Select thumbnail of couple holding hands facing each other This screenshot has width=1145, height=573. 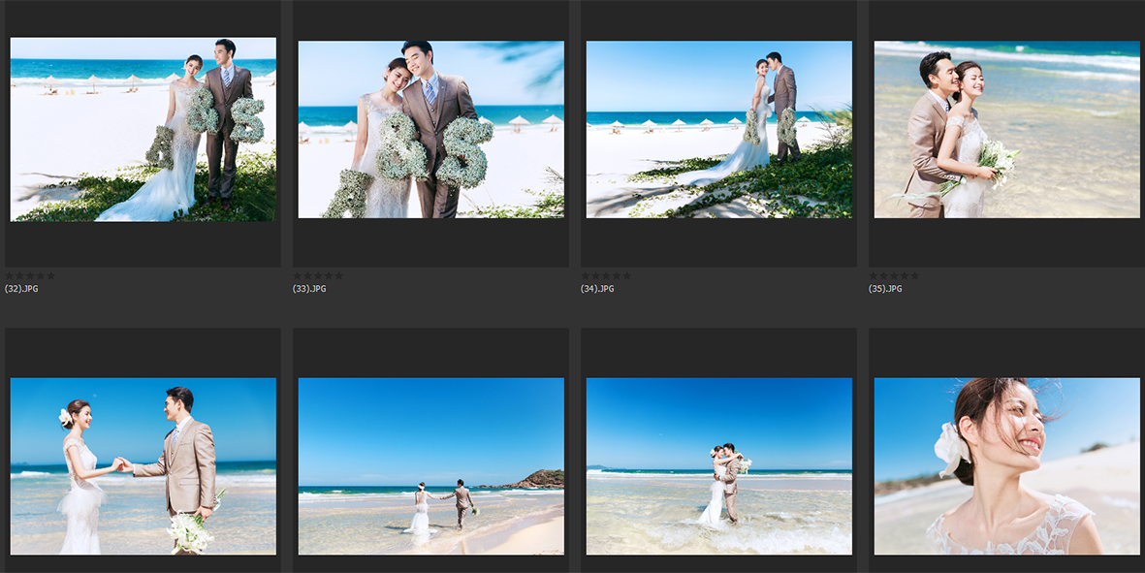(x=143, y=465)
